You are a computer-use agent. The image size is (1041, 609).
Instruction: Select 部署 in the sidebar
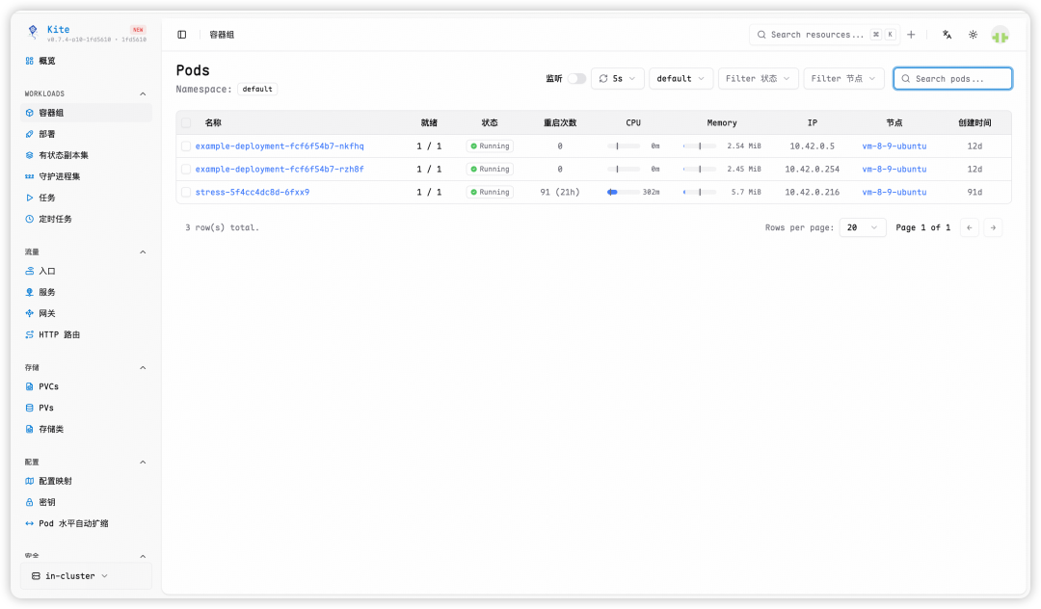point(87,134)
